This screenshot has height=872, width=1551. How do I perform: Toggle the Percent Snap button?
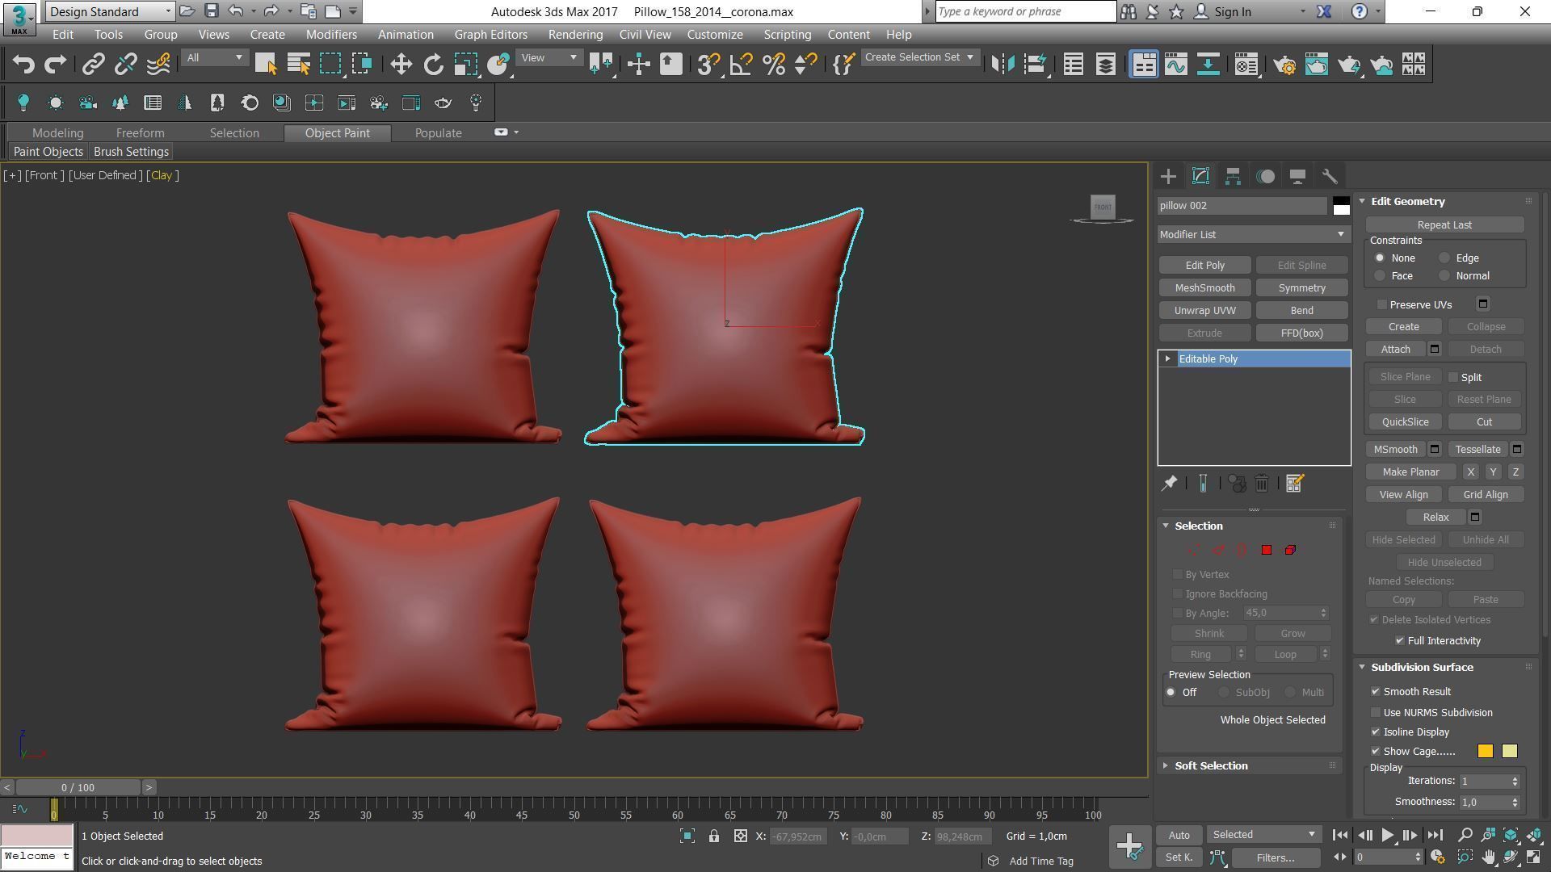773,65
